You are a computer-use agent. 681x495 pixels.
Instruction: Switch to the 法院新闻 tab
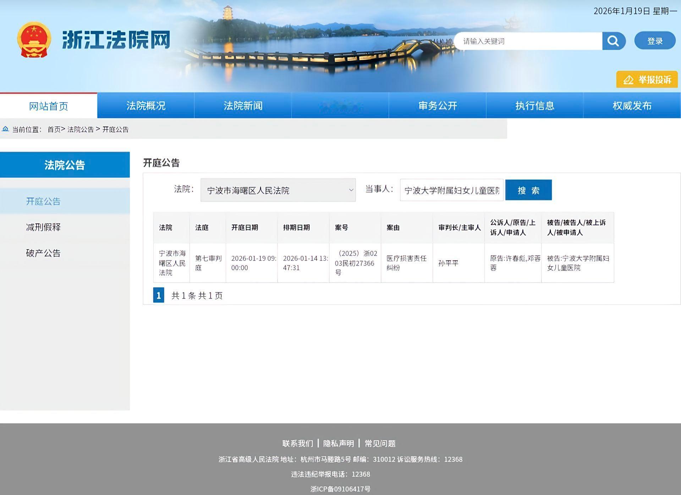(x=243, y=105)
